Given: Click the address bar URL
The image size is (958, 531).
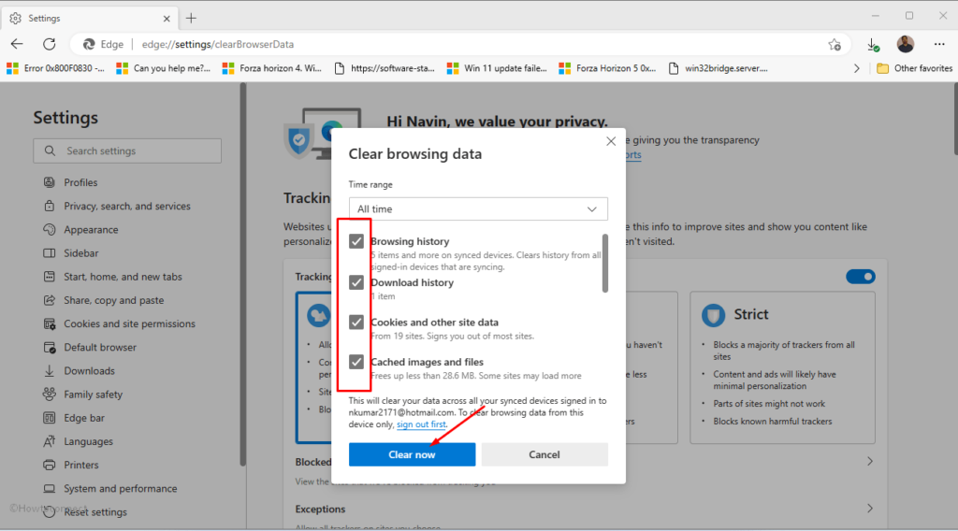Looking at the screenshot, I should coord(217,45).
